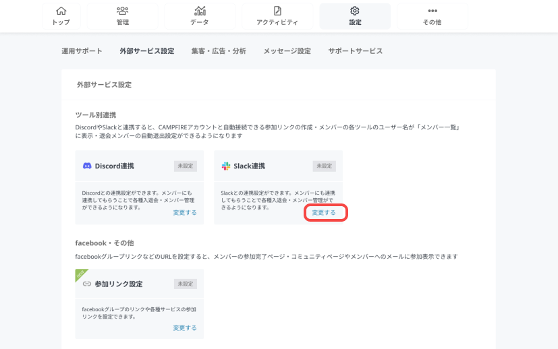Click the 設定 gear icon
Screen dimensions: 558x349
[355, 11]
